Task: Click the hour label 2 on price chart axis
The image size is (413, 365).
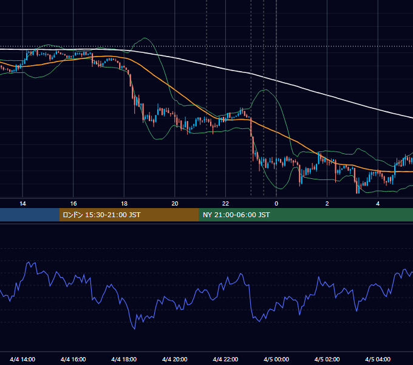Action: tap(327, 204)
